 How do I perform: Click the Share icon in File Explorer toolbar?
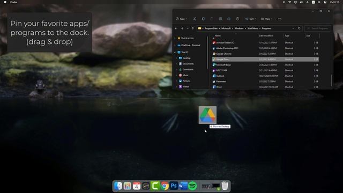pos(229,19)
